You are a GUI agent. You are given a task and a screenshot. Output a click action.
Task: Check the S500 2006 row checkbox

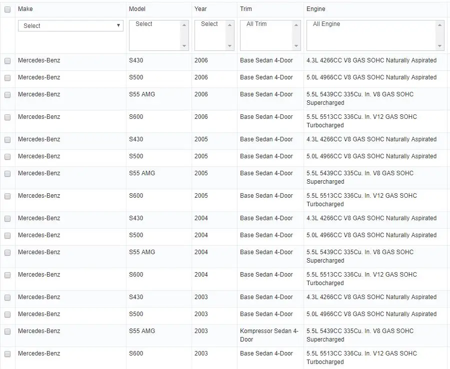tap(7, 77)
